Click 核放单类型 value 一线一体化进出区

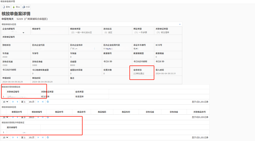click(82, 32)
